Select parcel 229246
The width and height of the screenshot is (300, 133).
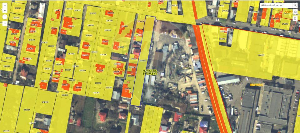[x=103, y=55]
